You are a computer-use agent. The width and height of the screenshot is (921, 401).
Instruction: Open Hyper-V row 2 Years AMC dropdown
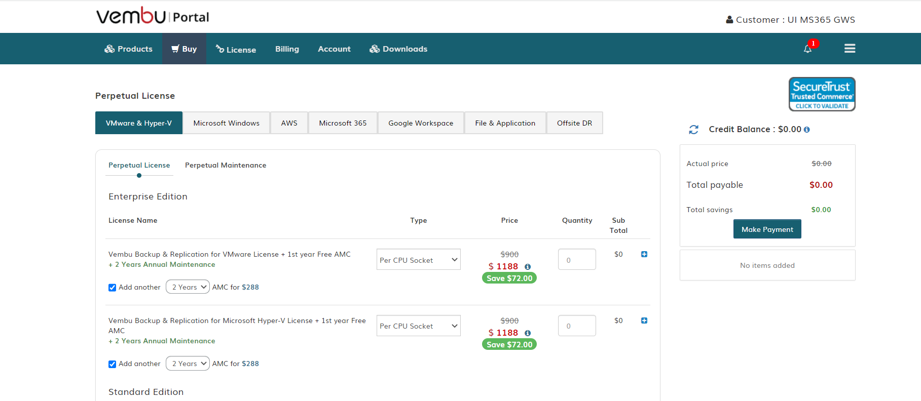point(188,364)
